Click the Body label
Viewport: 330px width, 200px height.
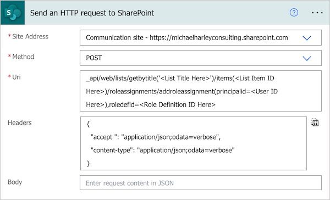(x=15, y=182)
